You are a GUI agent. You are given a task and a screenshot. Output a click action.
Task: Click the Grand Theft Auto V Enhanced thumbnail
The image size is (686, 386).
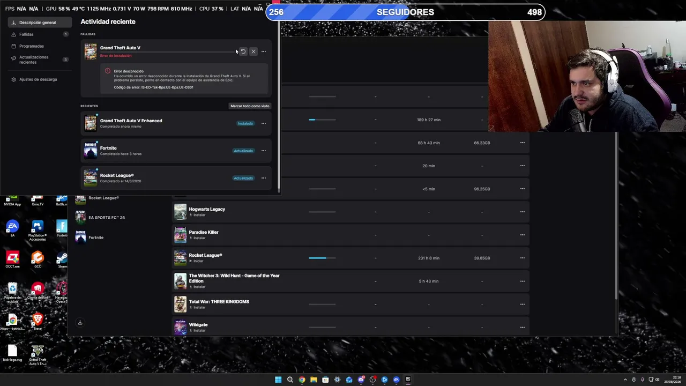point(91,123)
